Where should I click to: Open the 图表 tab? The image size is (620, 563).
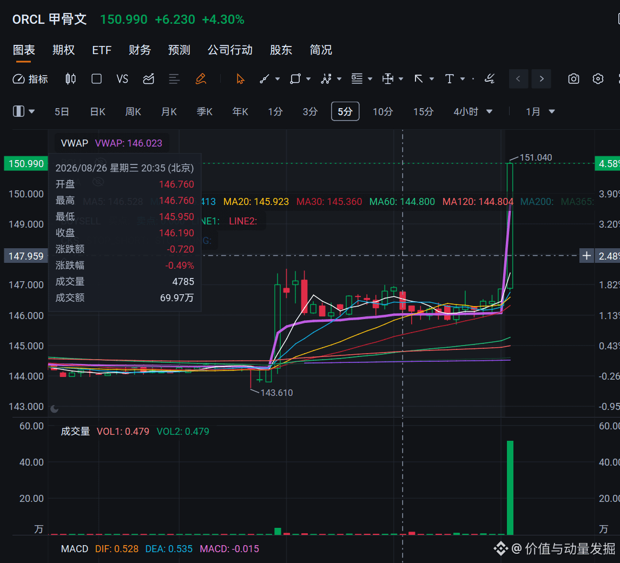click(x=24, y=50)
